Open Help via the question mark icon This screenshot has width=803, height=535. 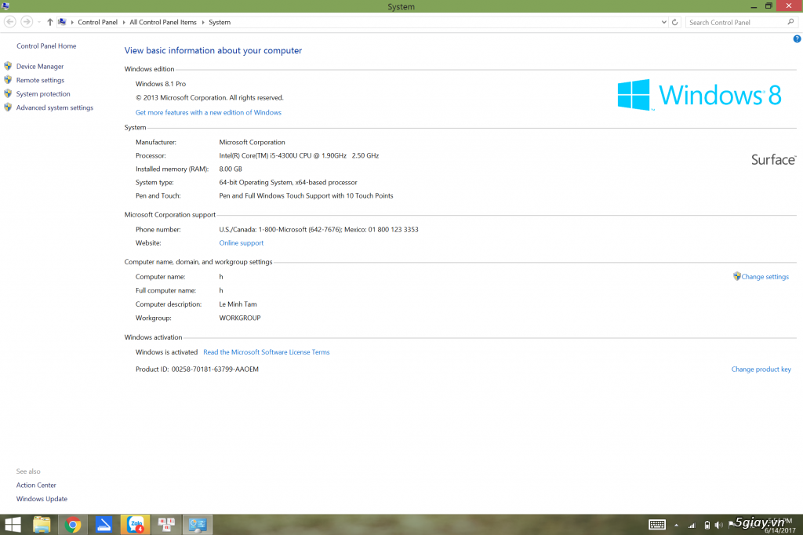point(797,39)
